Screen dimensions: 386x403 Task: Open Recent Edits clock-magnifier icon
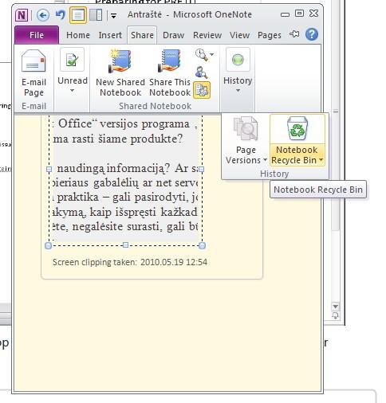201,55
